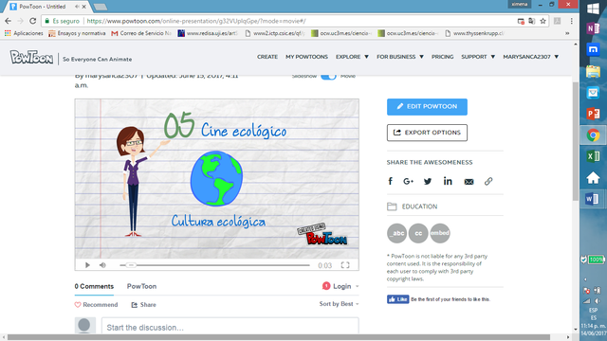Share the comment thread
Screen dimensions: 607x341
coord(143,305)
